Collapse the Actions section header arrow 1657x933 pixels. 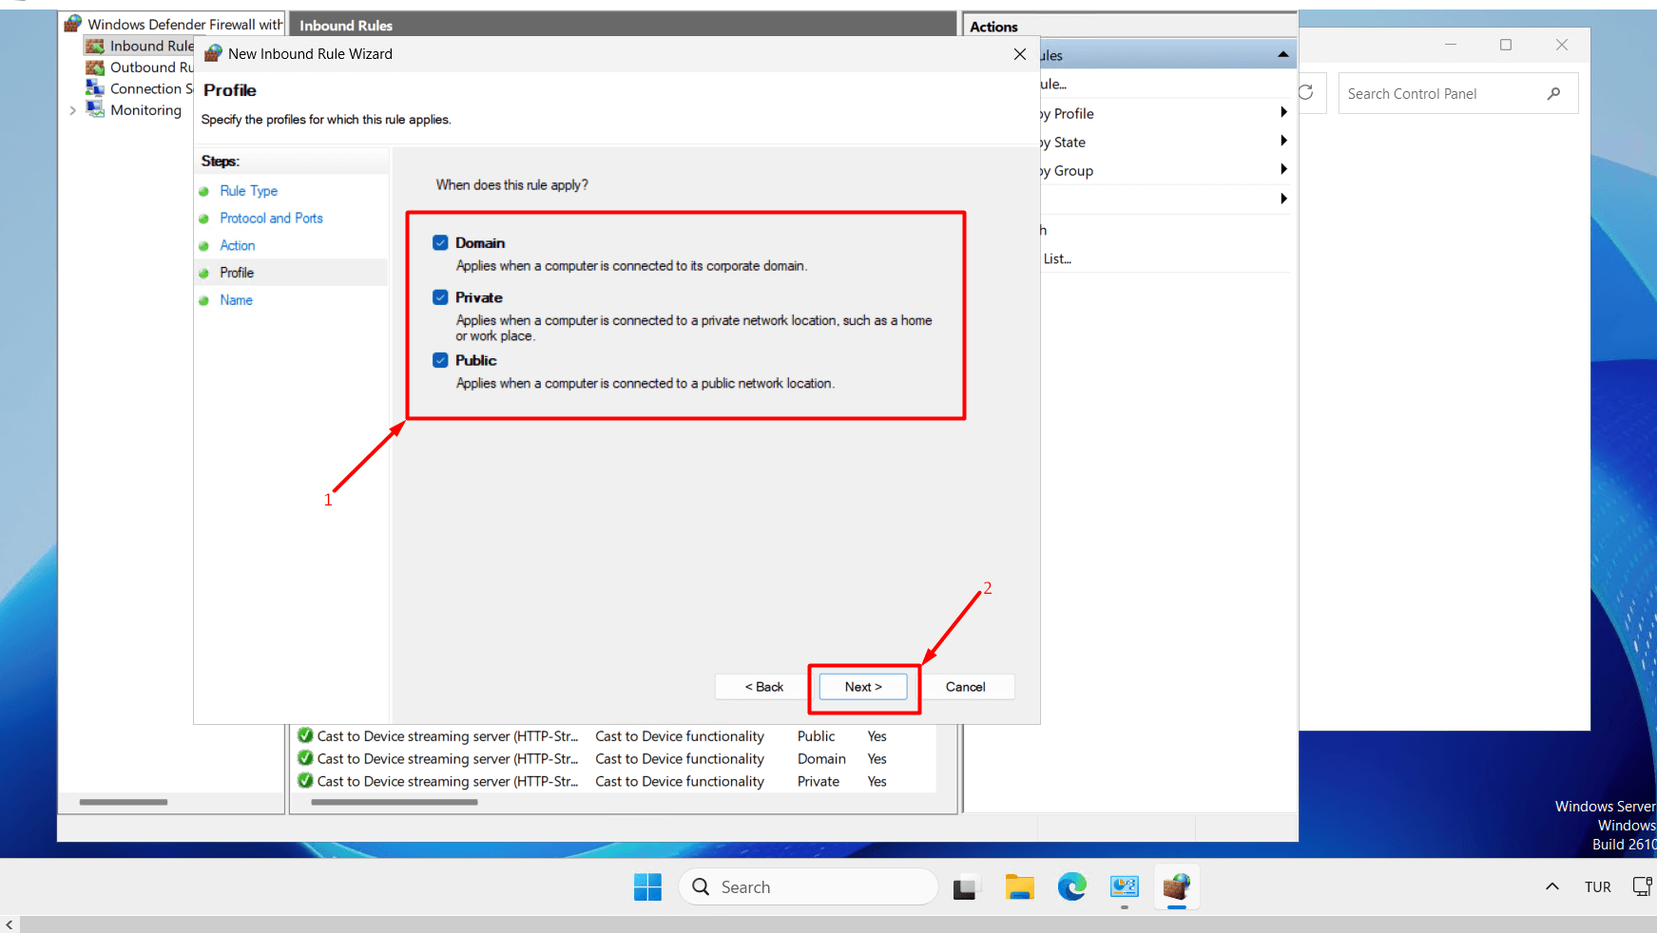[x=1283, y=55]
